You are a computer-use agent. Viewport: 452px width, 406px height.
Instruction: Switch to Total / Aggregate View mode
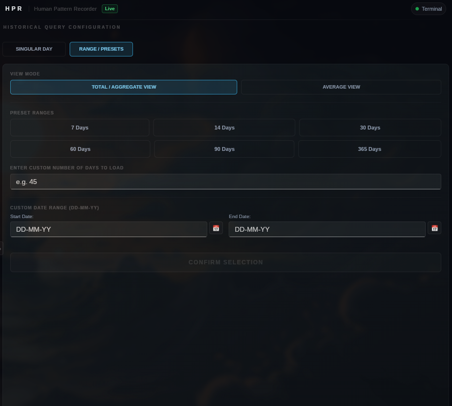pyautogui.click(x=124, y=87)
